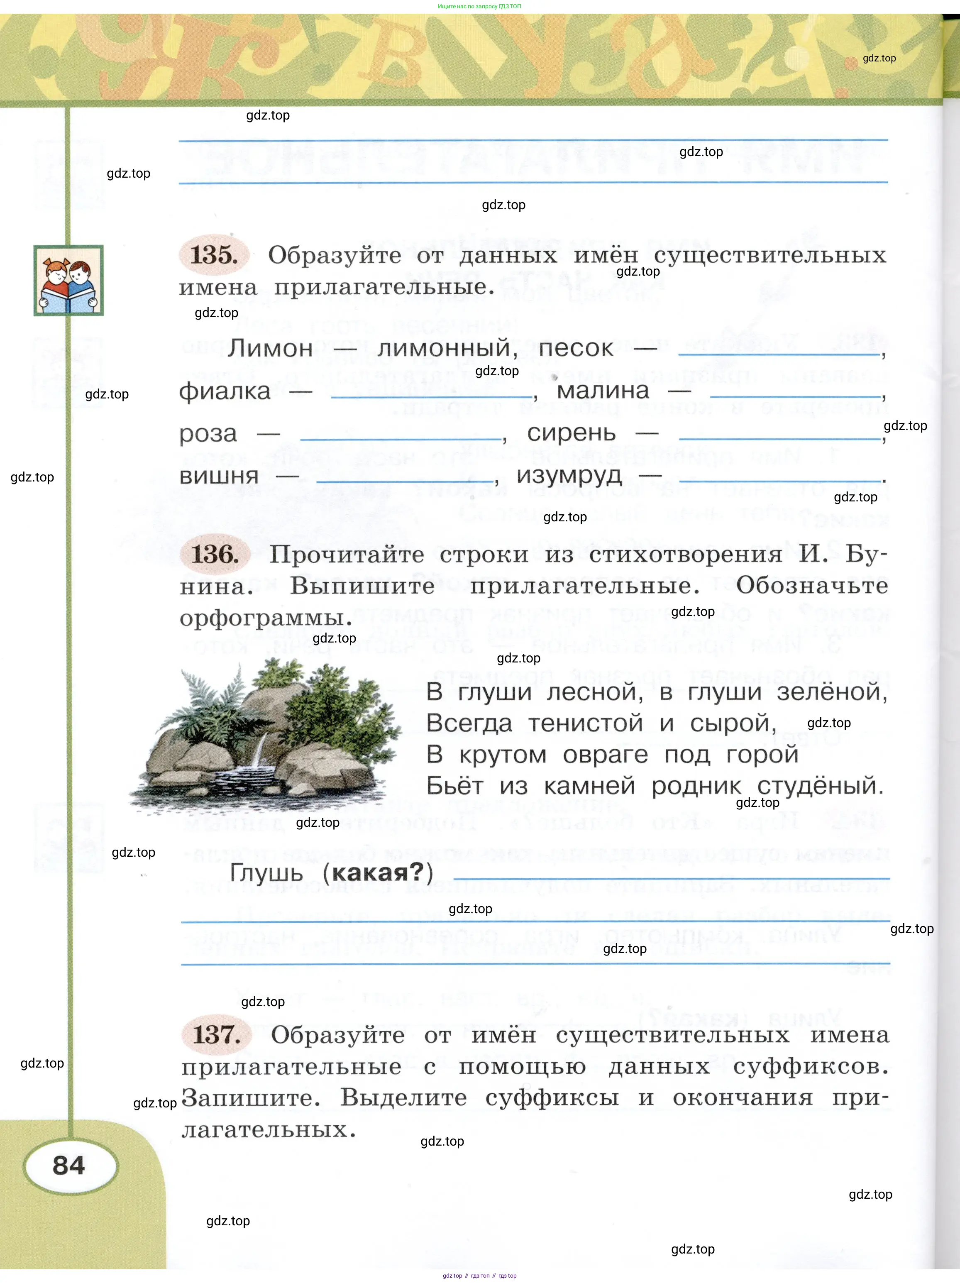Viewport: 960px width, 1283px height.
Task: Click the two children reading icon
Action: click(x=68, y=280)
